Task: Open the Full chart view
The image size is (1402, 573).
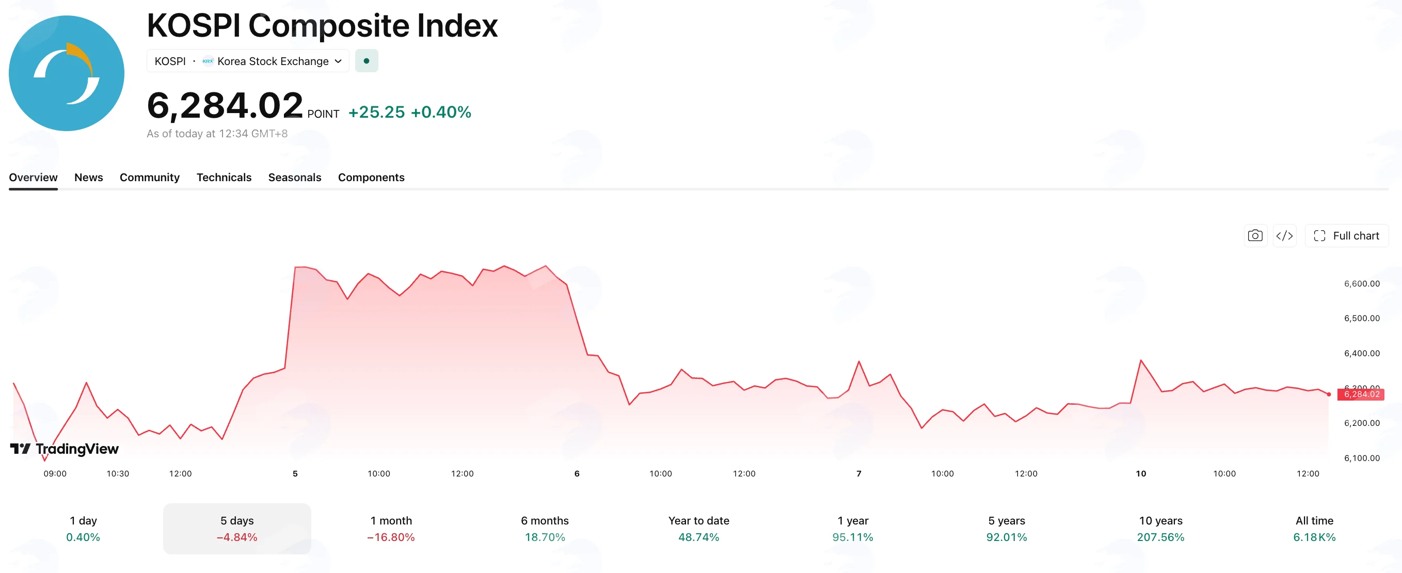Action: 1346,235
